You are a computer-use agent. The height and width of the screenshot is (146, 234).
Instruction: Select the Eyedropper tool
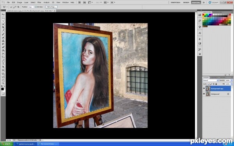(x=3, y=31)
